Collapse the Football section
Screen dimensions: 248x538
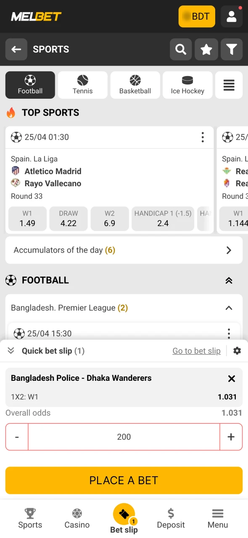[229, 280]
